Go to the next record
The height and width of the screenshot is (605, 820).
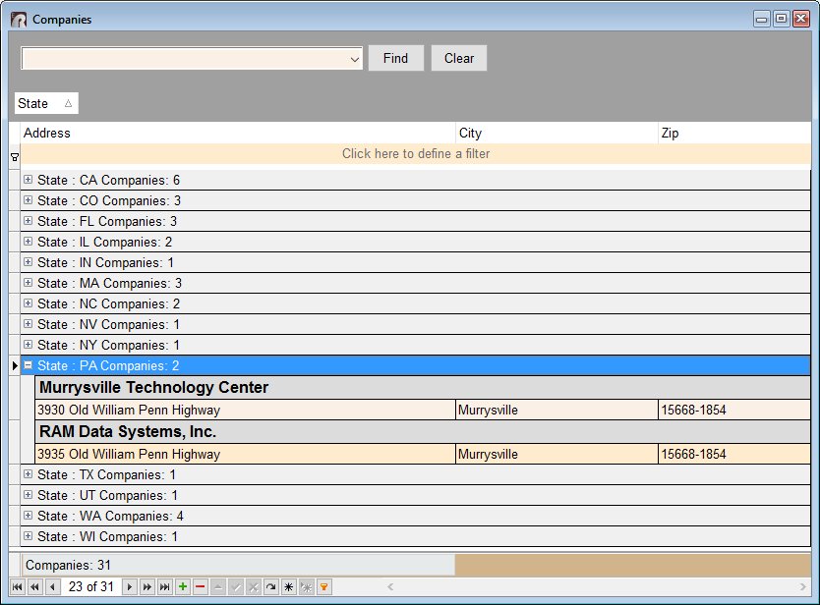tap(130, 586)
